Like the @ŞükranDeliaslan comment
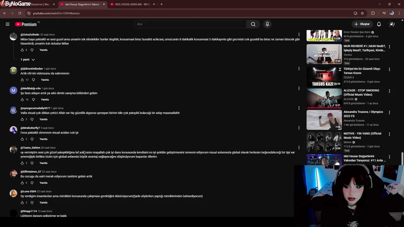 click(x=22, y=80)
